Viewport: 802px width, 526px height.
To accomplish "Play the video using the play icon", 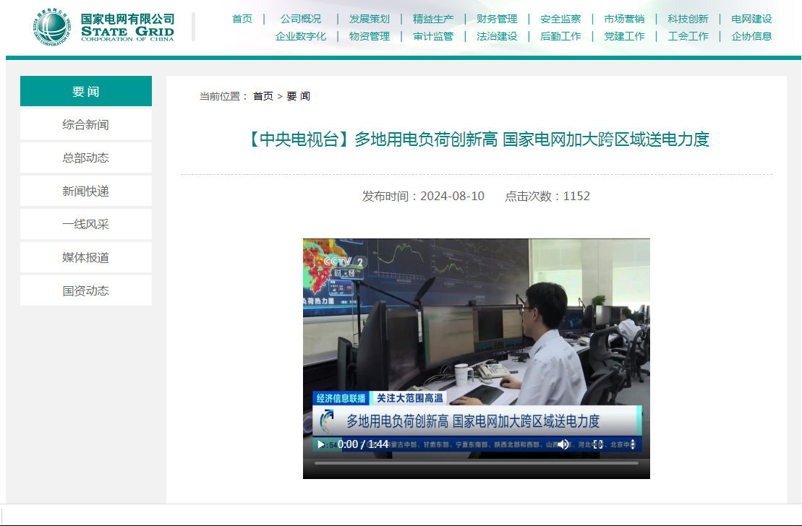I will coord(321,444).
